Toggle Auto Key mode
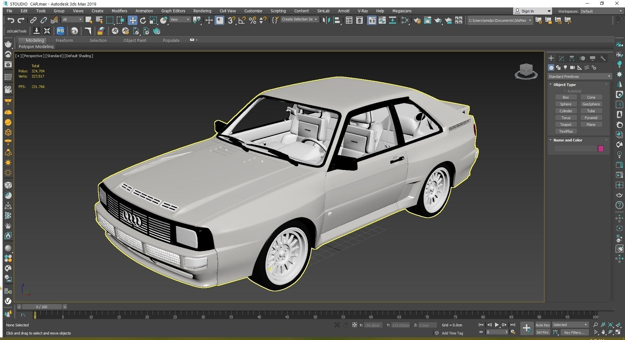This screenshot has width=625, height=340. tap(543, 325)
